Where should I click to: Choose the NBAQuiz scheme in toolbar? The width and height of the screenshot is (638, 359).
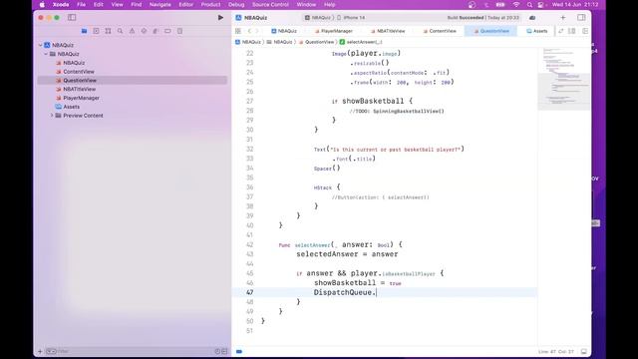point(318,18)
